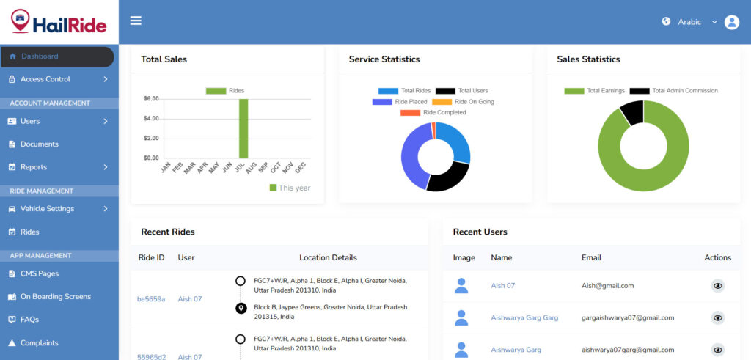Open Aishwarya Garg Garg user profile link
Screen dimensions: 751x360
[524, 317]
